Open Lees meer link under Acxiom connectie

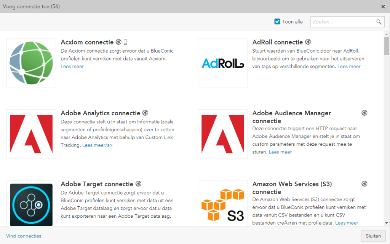72,67
